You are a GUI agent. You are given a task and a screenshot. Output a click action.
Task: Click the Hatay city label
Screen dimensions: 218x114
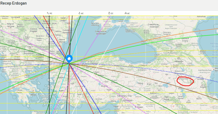click(116, 106)
